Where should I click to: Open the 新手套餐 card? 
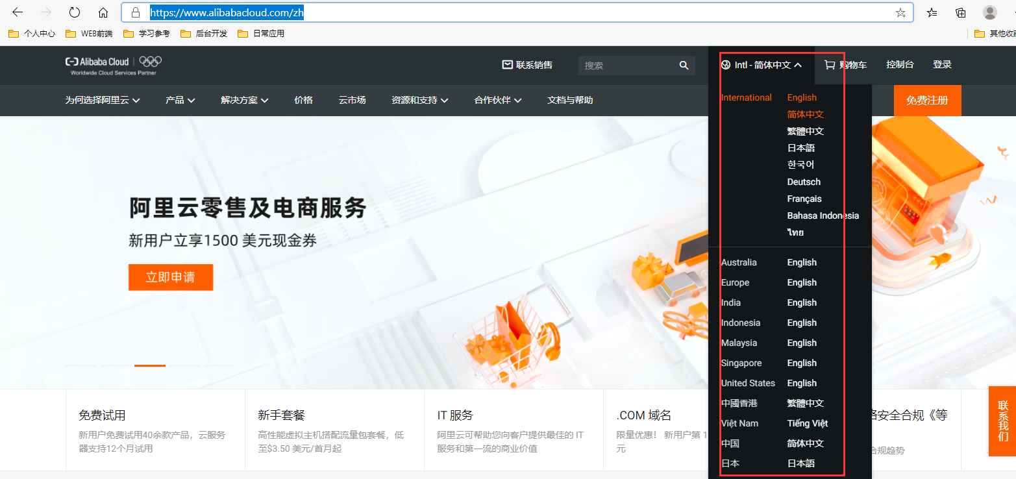click(334, 430)
